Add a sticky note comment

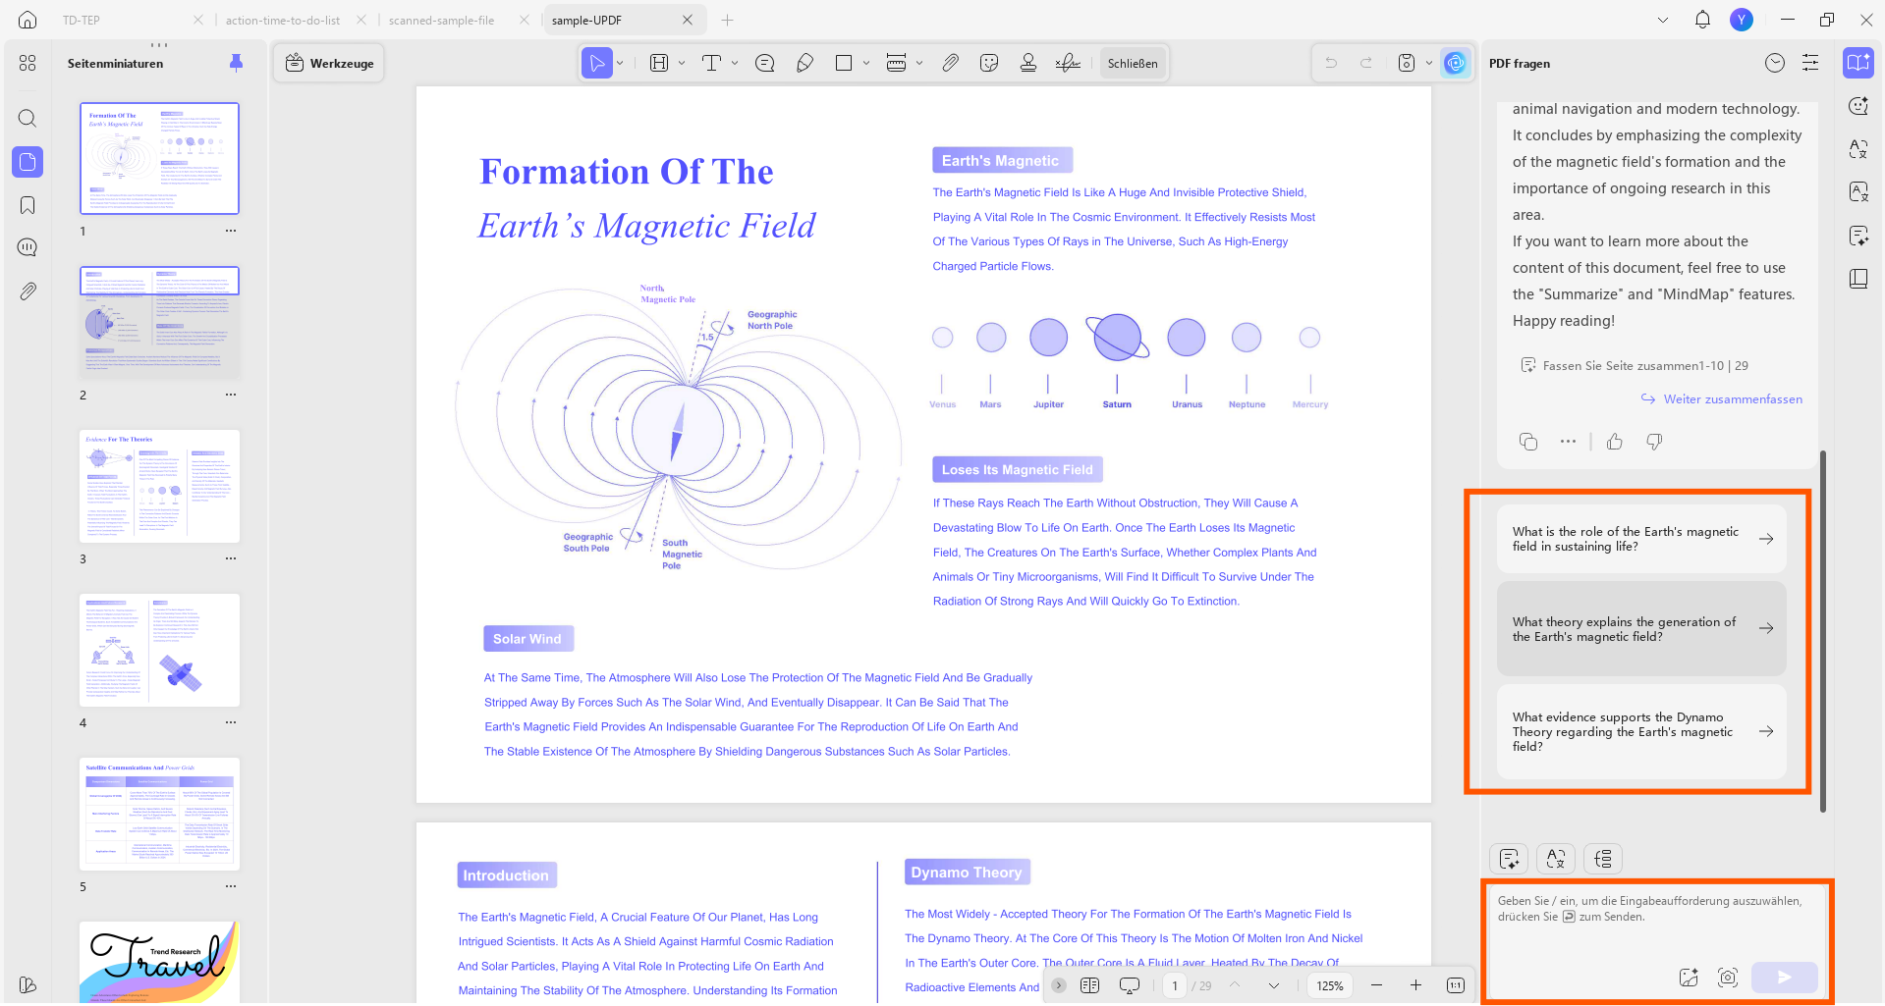tap(764, 63)
